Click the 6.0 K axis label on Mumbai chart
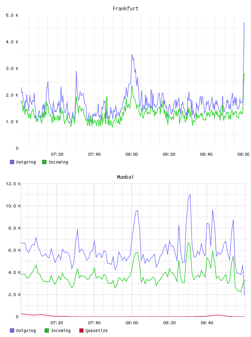This screenshot has width=251, height=337. click(x=14, y=250)
